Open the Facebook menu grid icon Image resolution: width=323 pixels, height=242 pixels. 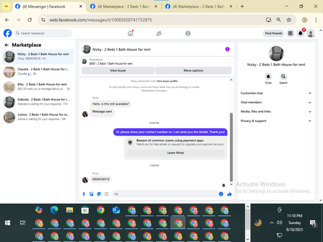click(x=290, y=34)
